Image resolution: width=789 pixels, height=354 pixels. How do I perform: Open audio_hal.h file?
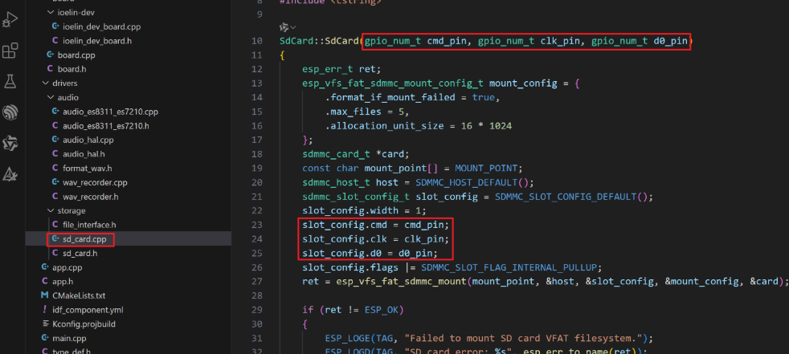(84, 154)
